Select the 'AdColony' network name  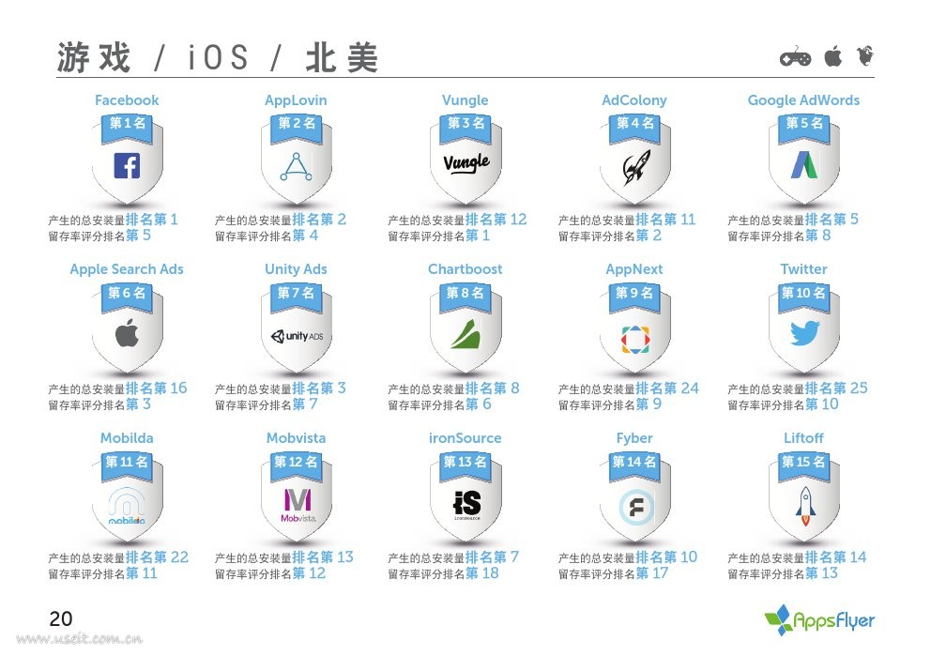tap(634, 100)
